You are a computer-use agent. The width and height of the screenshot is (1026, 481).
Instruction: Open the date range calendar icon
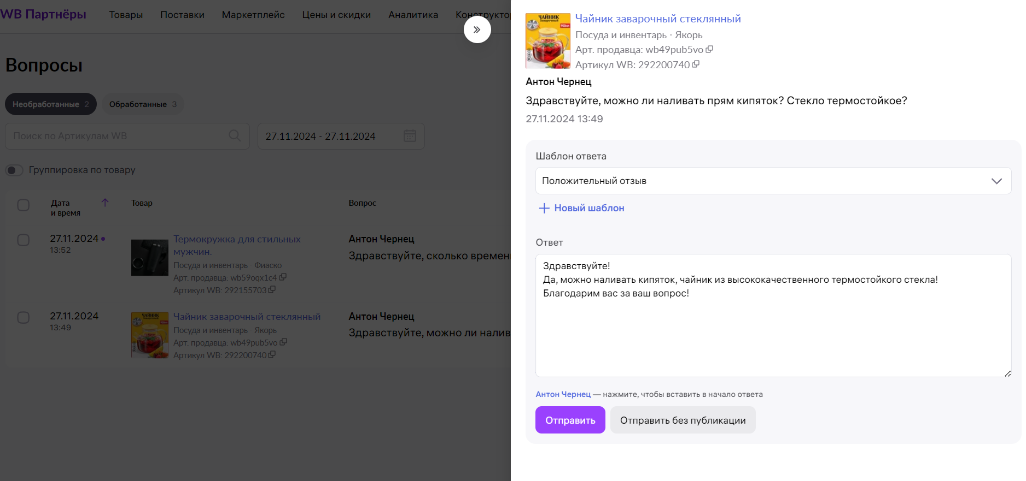(410, 136)
